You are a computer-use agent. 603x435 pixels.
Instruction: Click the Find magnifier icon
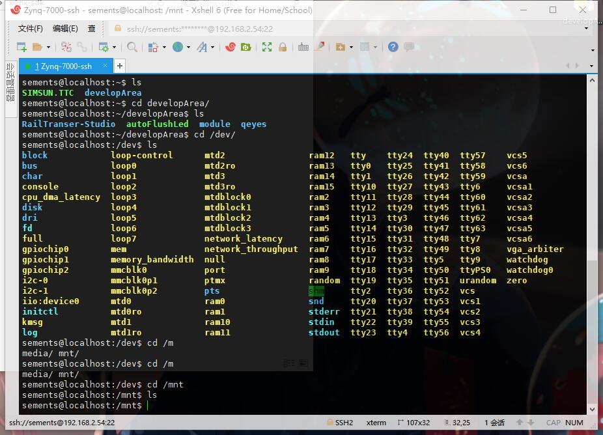click(132, 47)
